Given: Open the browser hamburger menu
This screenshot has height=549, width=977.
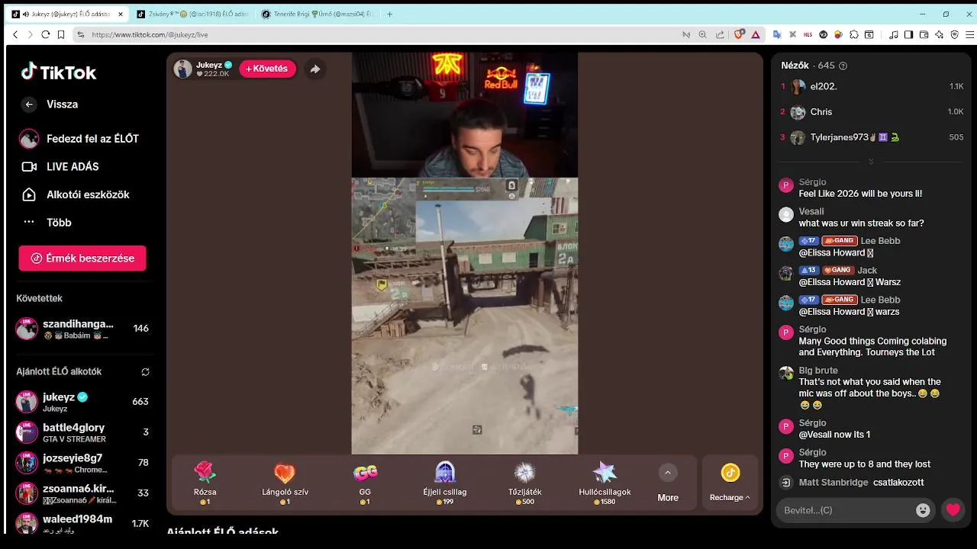Looking at the screenshot, I should click(x=970, y=34).
